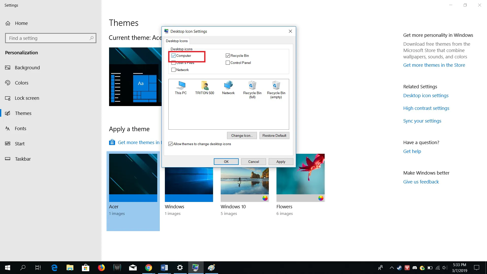Open the High contrast settings link
The image size is (487, 274).
click(x=426, y=108)
